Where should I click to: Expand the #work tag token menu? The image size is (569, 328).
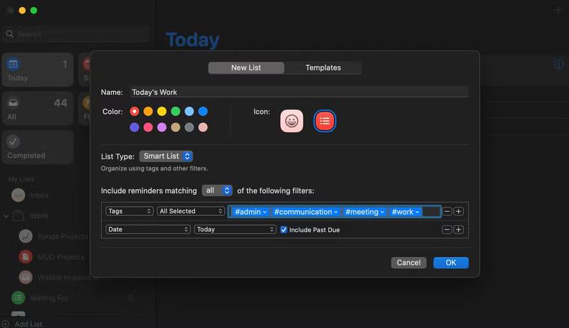click(418, 212)
